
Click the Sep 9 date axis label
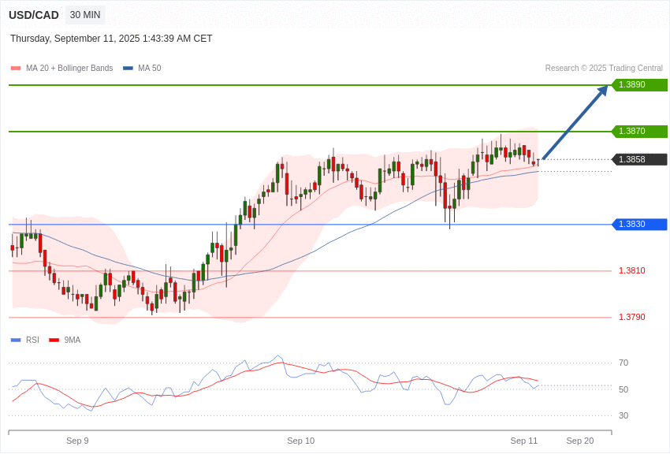pyautogui.click(x=77, y=441)
